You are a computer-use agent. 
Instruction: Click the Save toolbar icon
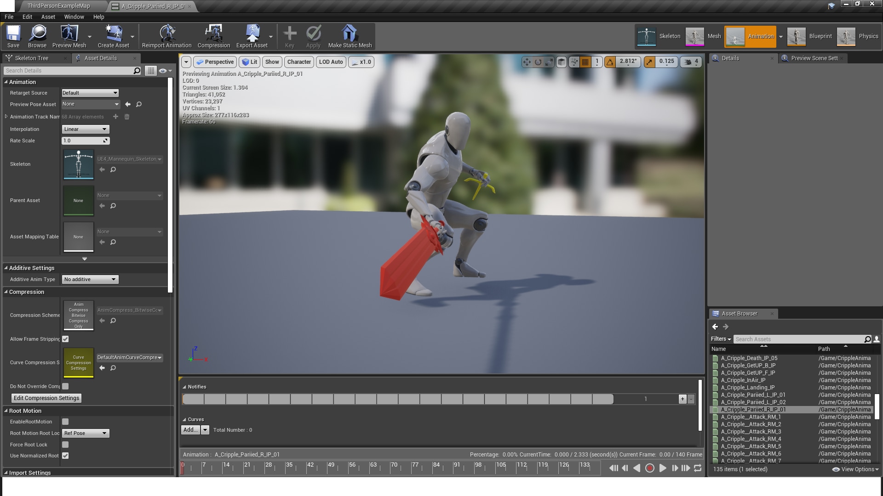pyautogui.click(x=13, y=36)
